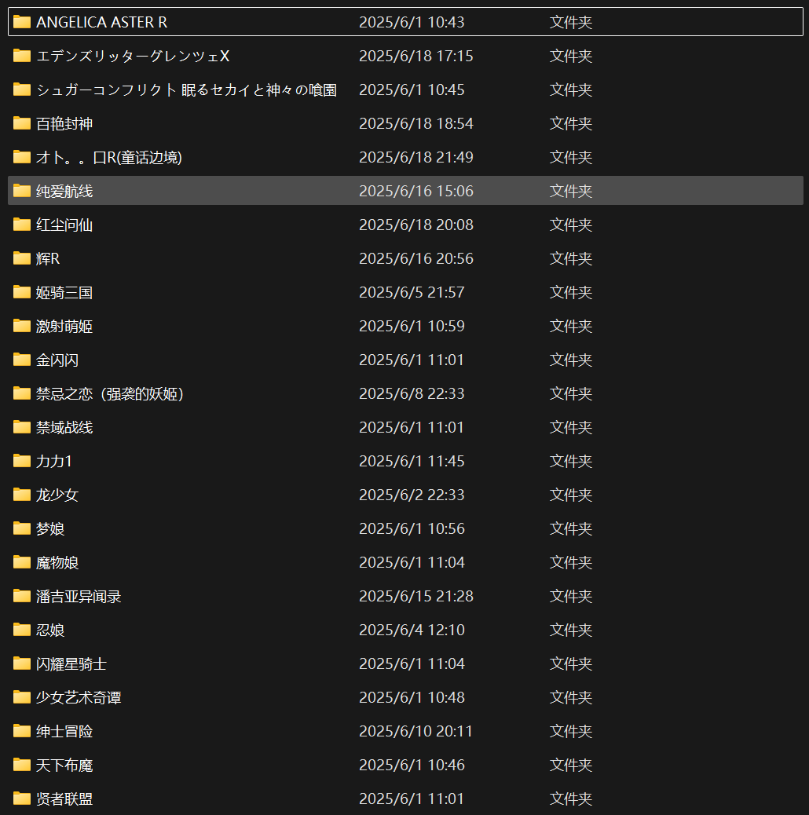The height and width of the screenshot is (815, 809).
Task: Select the 激射萌姬 folder entry
Action: point(64,326)
